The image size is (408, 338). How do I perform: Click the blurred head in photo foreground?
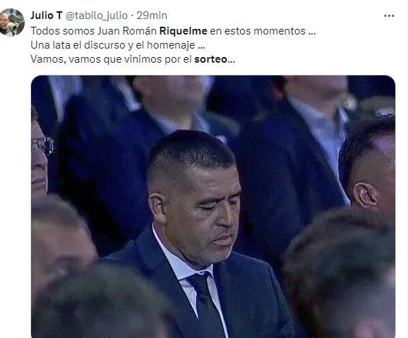(102, 302)
